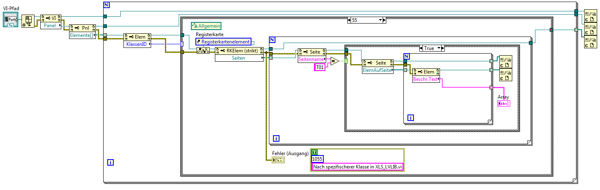Click the 'Nach spezifischerer Klasse in XLS_LVLIB.vi' string

click(357, 166)
